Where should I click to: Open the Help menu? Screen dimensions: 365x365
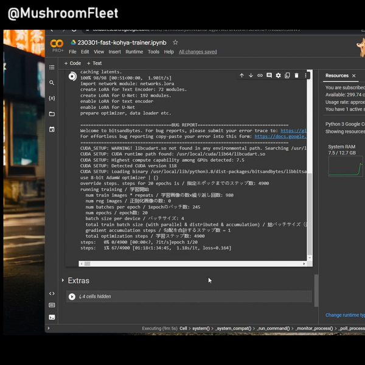pos(169,52)
